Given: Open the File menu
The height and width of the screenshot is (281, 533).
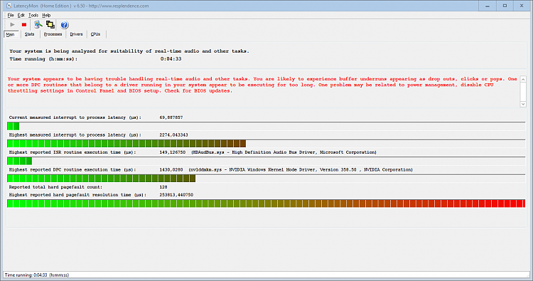Looking at the screenshot, I should 11,16.
